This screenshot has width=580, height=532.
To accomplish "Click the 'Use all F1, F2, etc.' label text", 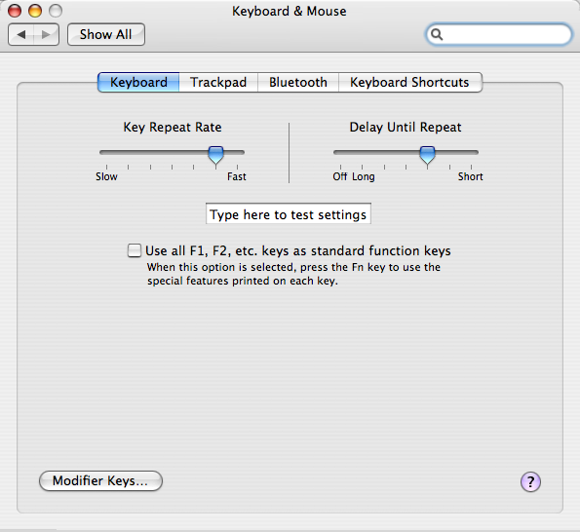I will (x=298, y=251).
